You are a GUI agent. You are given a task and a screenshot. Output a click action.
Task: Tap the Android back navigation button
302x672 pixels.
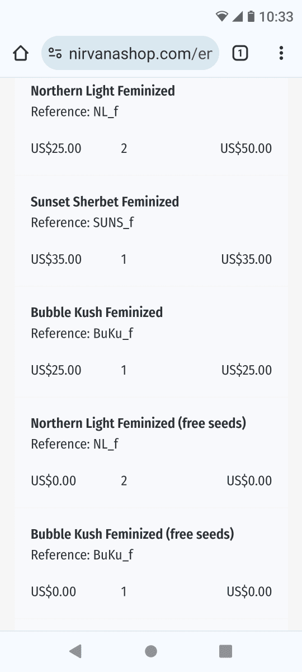tap(75, 651)
